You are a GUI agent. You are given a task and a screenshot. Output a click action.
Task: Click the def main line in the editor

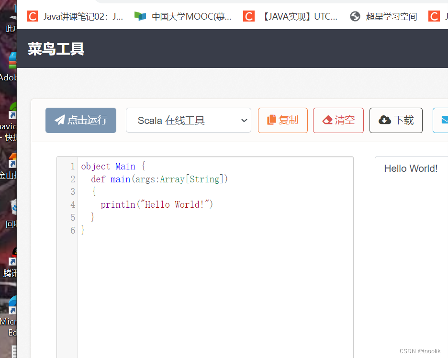pyautogui.click(x=159, y=179)
